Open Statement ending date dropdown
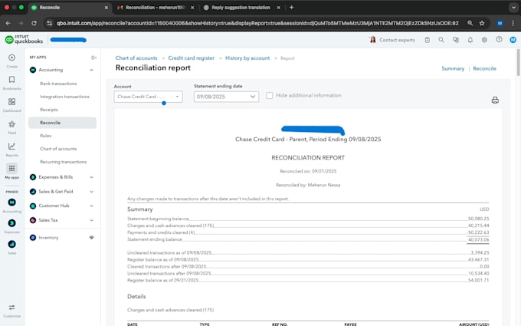This screenshot has height=326, width=521. [226, 97]
